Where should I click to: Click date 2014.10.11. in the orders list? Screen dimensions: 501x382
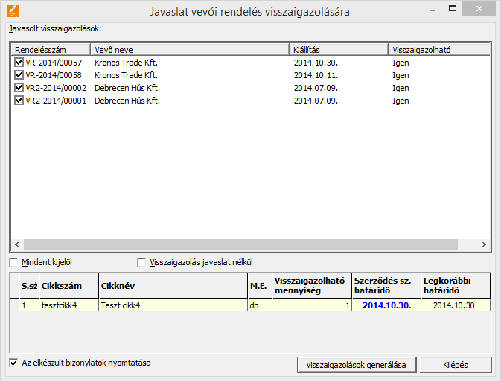point(316,75)
